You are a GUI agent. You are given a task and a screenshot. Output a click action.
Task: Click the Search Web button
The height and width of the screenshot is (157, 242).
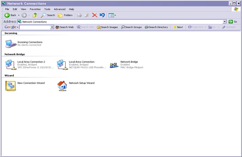click(x=65, y=27)
